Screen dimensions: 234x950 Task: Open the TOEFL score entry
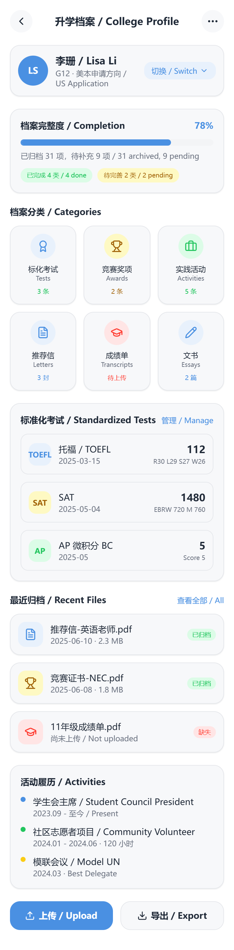coord(117,454)
